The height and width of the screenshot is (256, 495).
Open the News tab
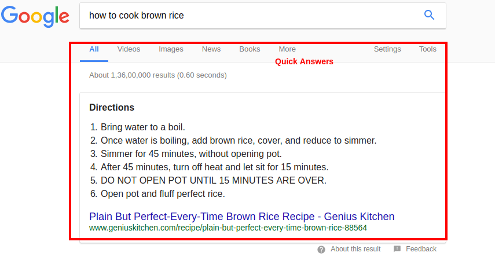pos(211,49)
